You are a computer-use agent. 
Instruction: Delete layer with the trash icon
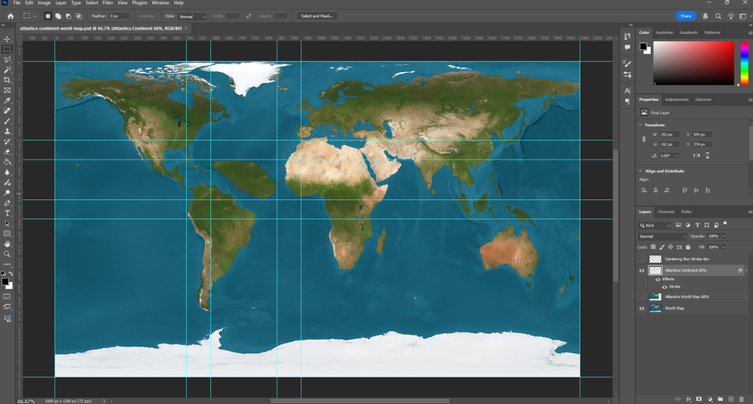coord(741,399)
